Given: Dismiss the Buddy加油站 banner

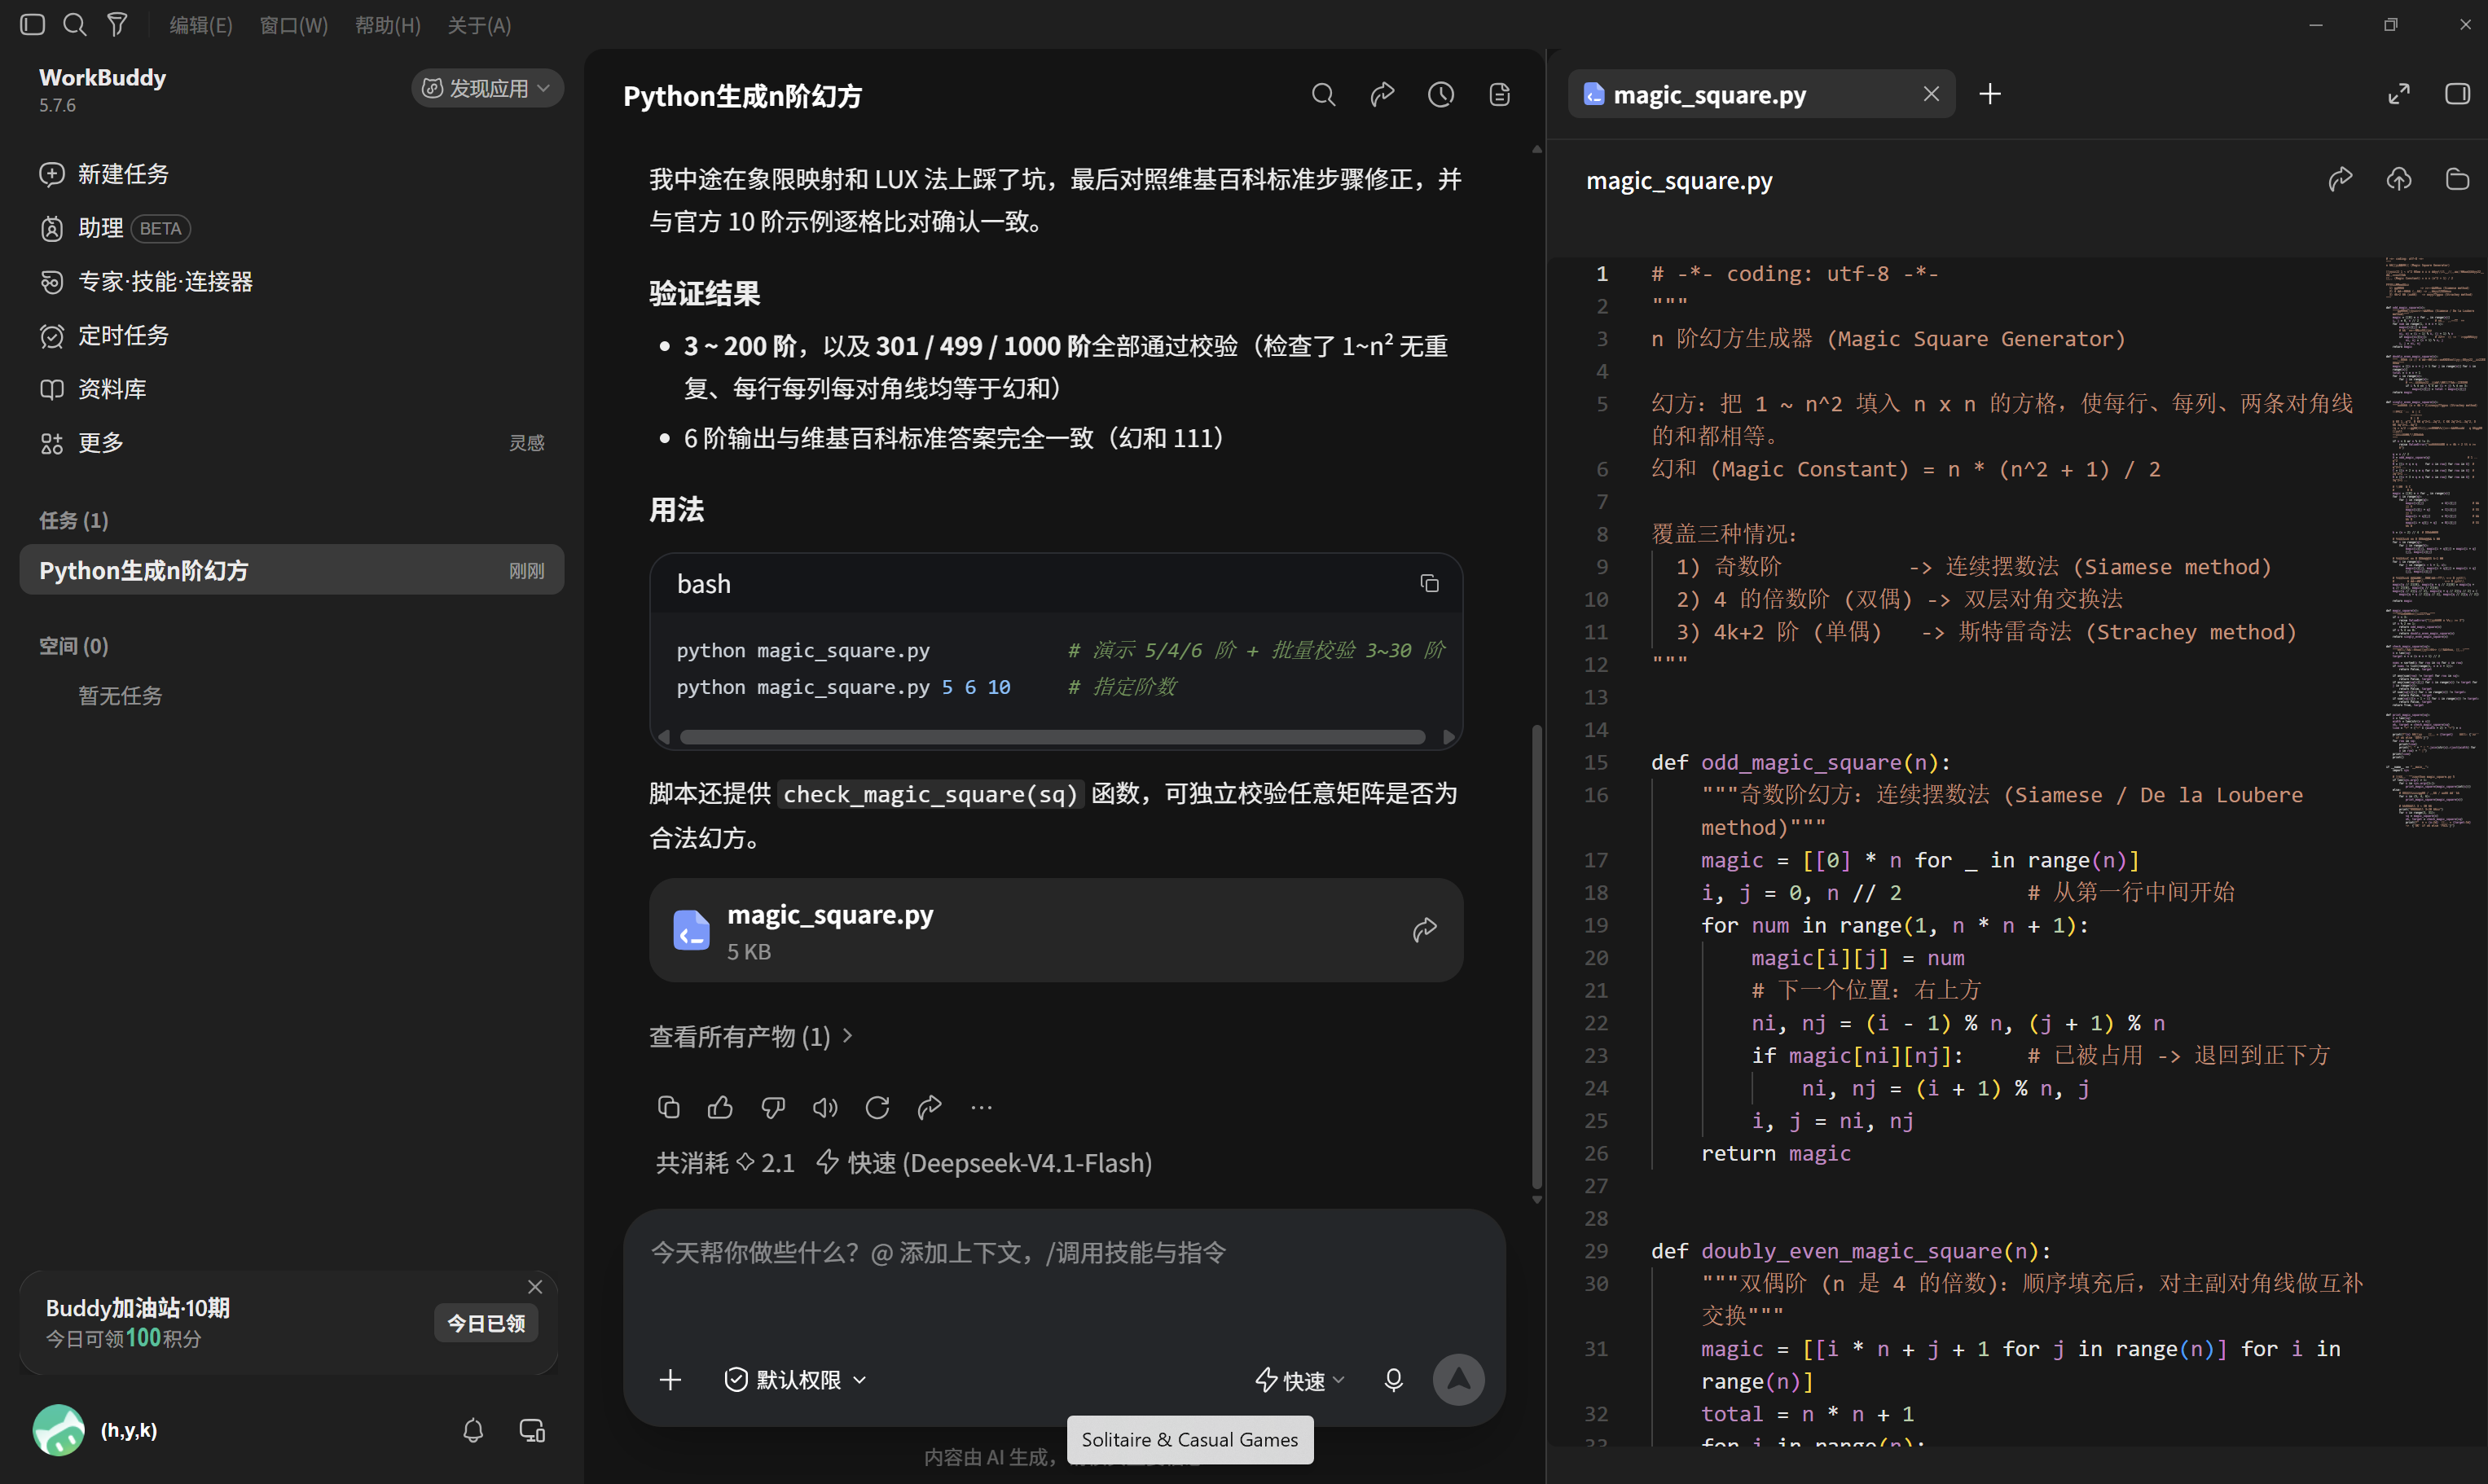Looking at the screenshot, I should (535, 1286).
